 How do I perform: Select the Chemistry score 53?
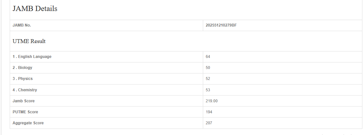click(x=208, y=90)
